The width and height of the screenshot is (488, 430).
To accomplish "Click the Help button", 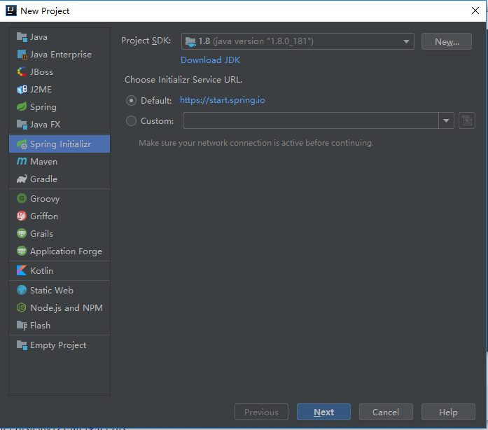I will [x=448, y=412].
